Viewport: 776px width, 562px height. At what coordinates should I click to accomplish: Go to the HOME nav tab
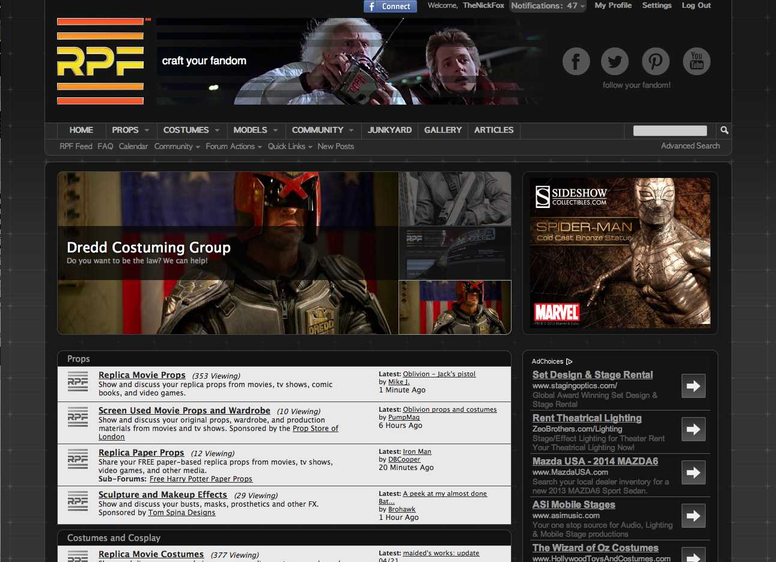81,130
